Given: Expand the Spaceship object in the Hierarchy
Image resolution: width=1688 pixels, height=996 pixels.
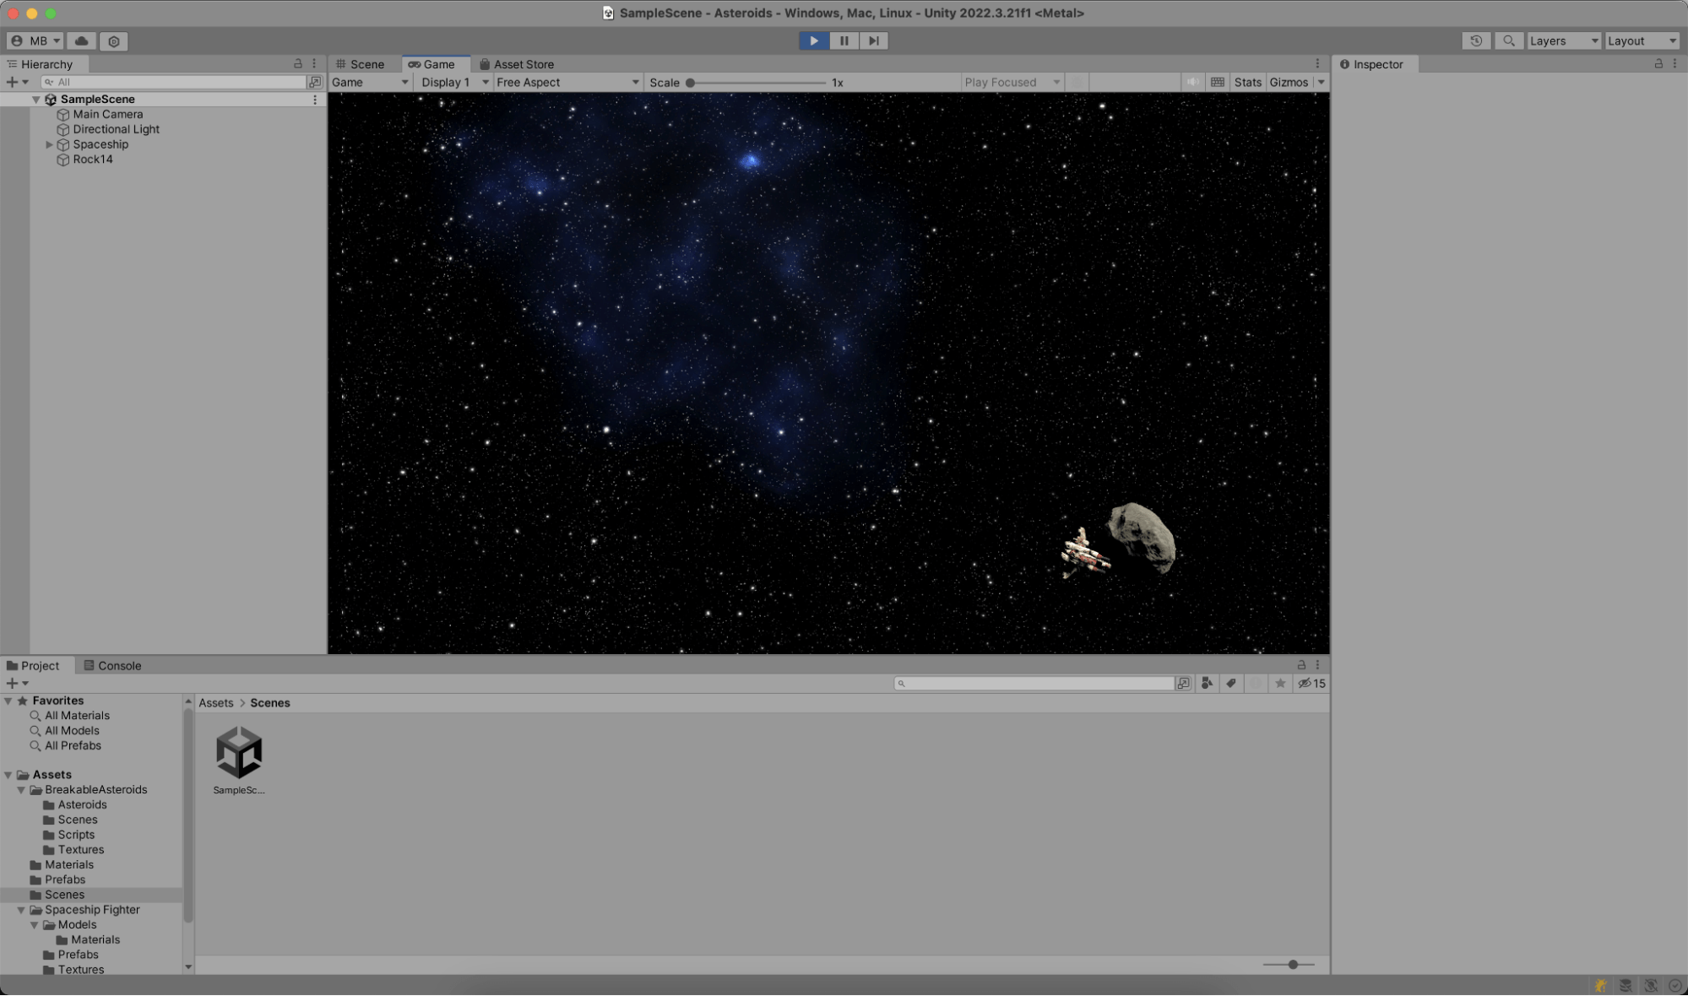Looking at the screenshot, I should click(x=49, y=144).
